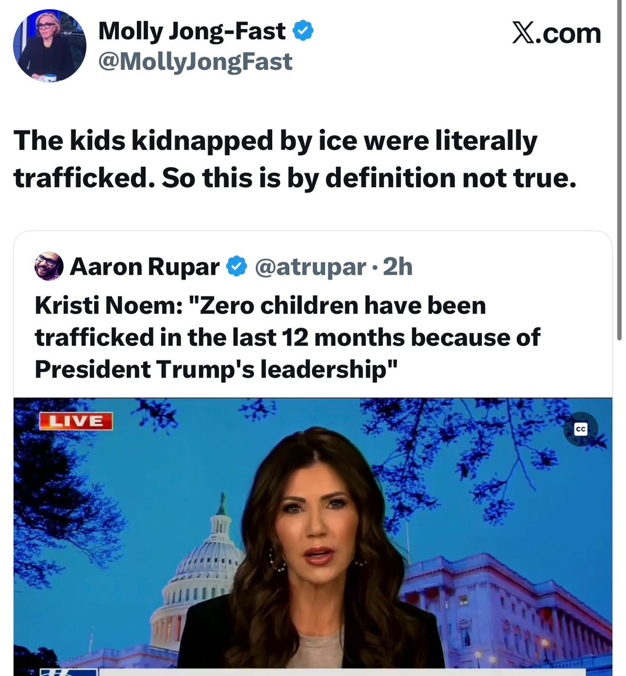Screen dimensions: 626x676
Task: Open the quoted post's 2h timestamp
Action: coord(398,266)
